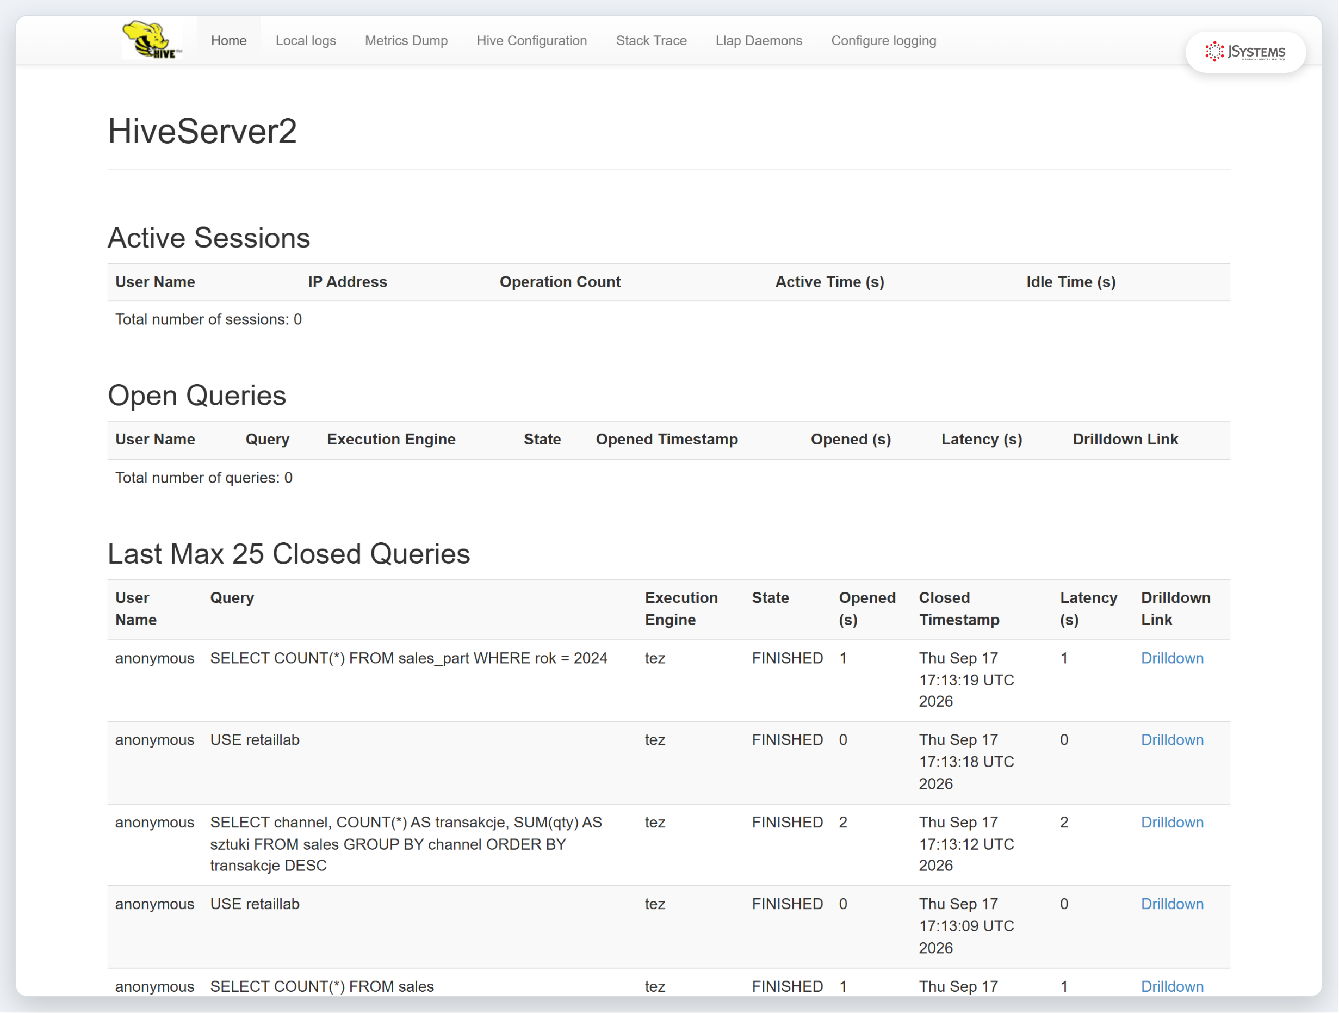This screenshot has height=1013, width=1339.
Task: Open Llap Daemons
Action: click(x=759, y=41)
